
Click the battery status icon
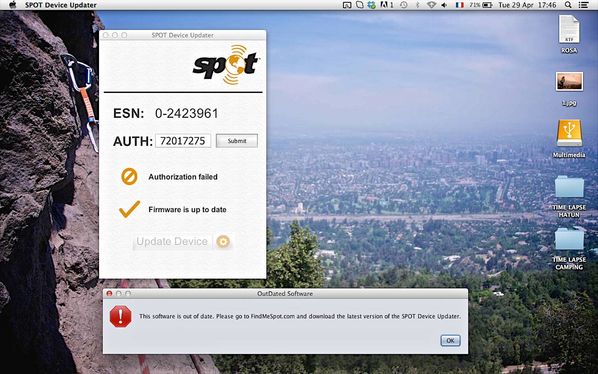pos(487,5)
